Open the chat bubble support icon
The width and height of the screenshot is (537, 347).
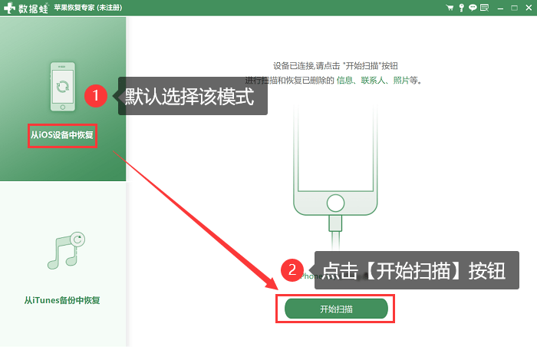pos(473,8)
